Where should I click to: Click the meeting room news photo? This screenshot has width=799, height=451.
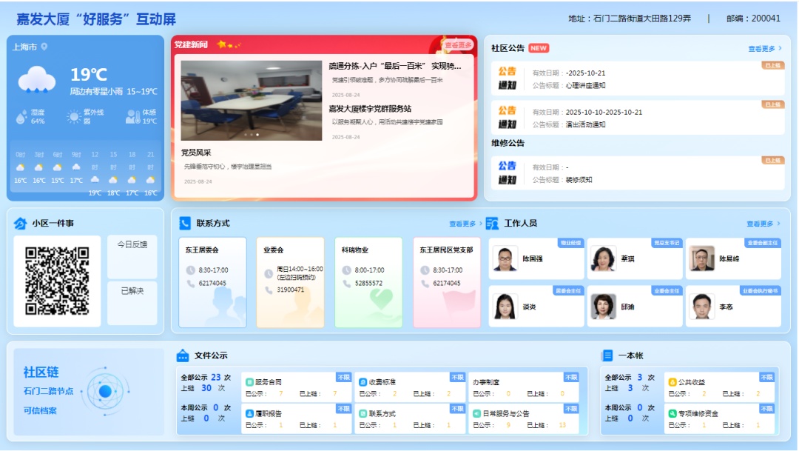click(x=252, y=100)
